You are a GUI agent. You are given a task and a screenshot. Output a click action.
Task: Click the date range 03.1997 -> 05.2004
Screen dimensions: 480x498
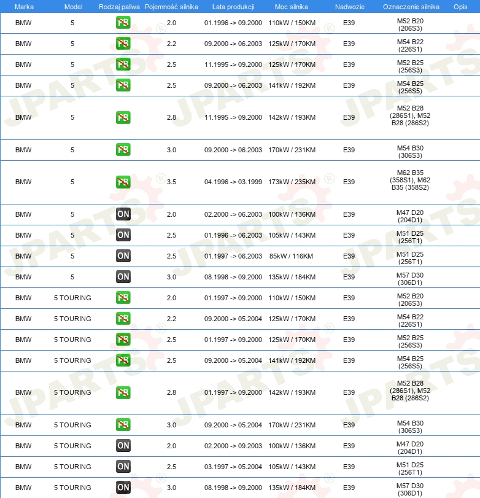[x=233, y=467]
